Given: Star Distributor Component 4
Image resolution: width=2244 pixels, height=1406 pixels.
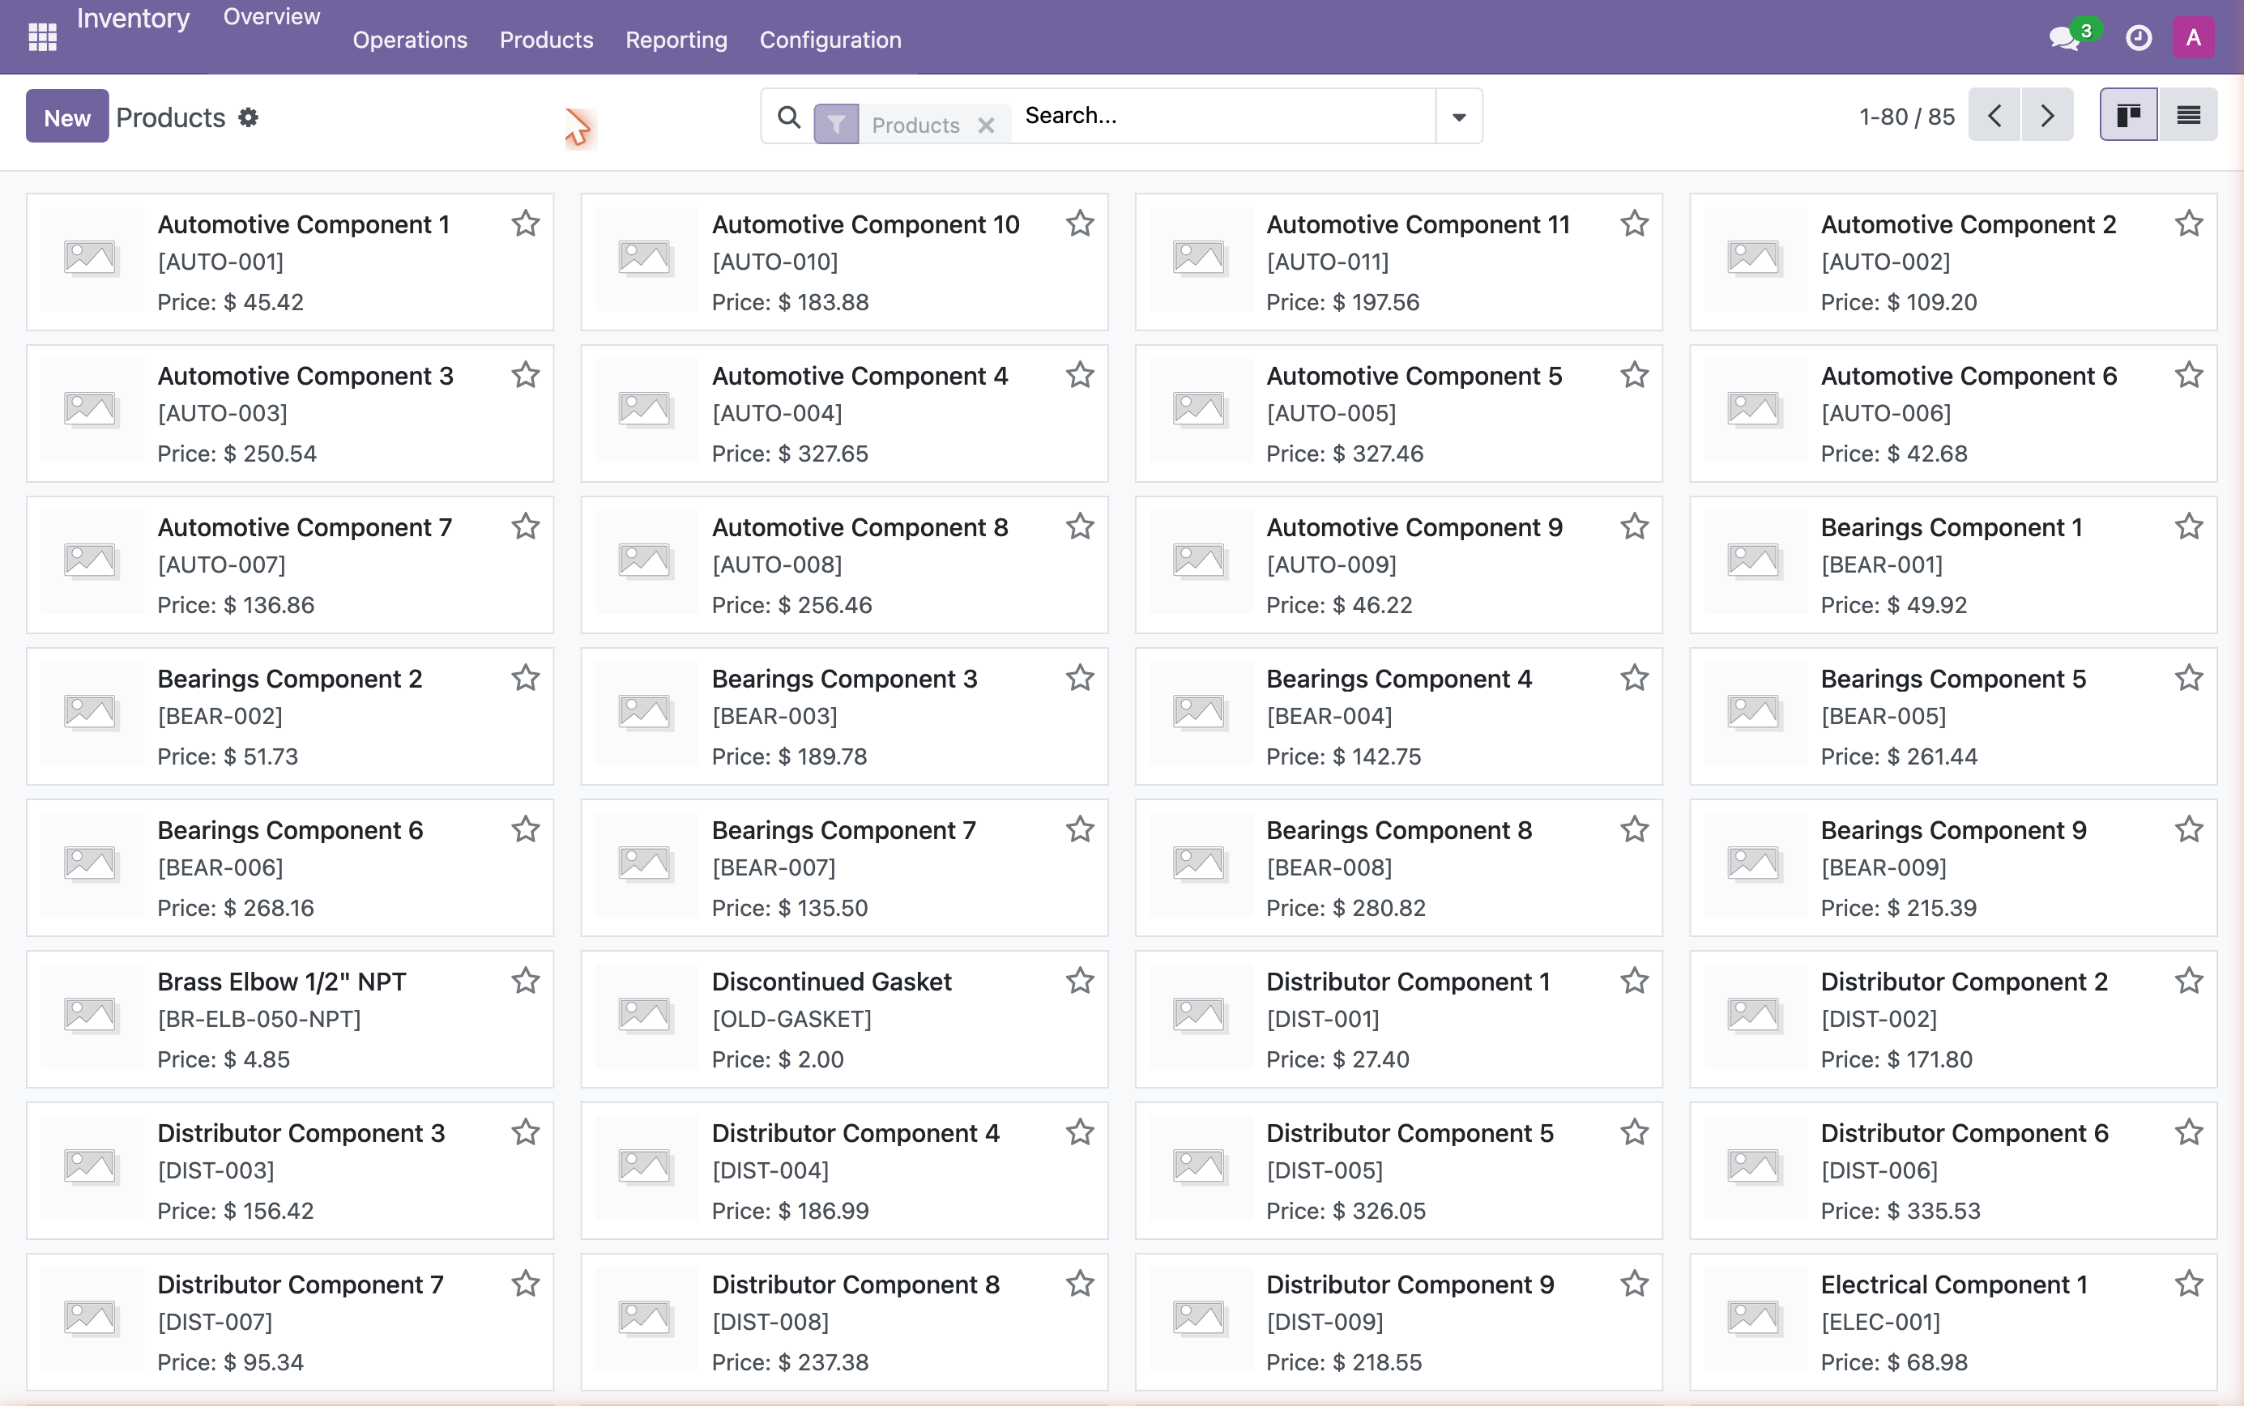Looking at the screenshot, I should pyautogui.click(x=1080, y=1131).
